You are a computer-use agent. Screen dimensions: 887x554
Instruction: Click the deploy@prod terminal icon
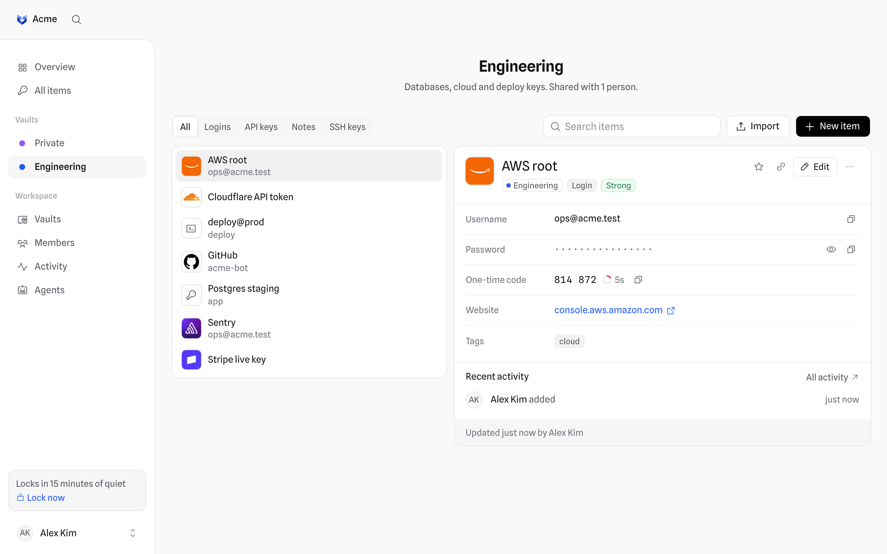coord(191,229)
